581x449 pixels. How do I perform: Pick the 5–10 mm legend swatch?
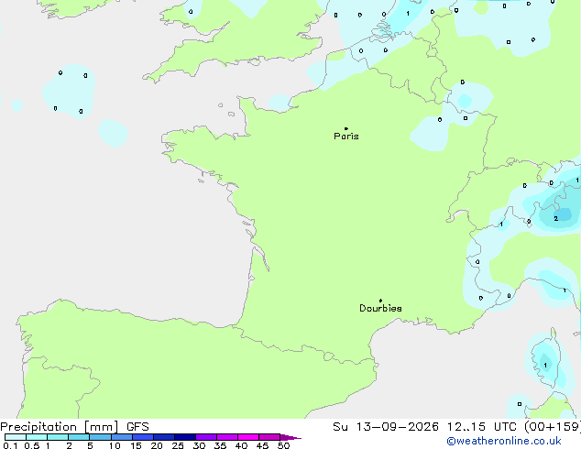100,437
